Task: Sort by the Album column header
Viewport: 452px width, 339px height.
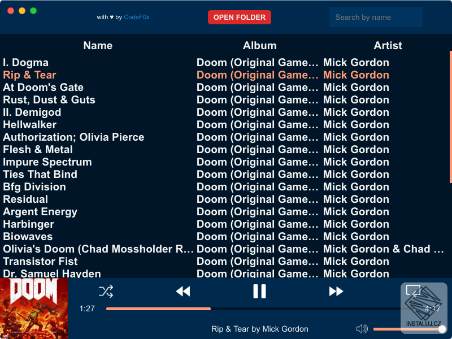Action: (259, 46)
